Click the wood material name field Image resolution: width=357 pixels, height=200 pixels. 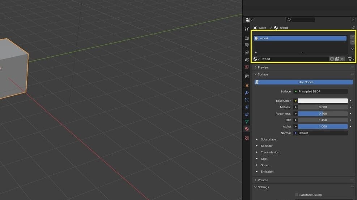click(x=295, y=59)
